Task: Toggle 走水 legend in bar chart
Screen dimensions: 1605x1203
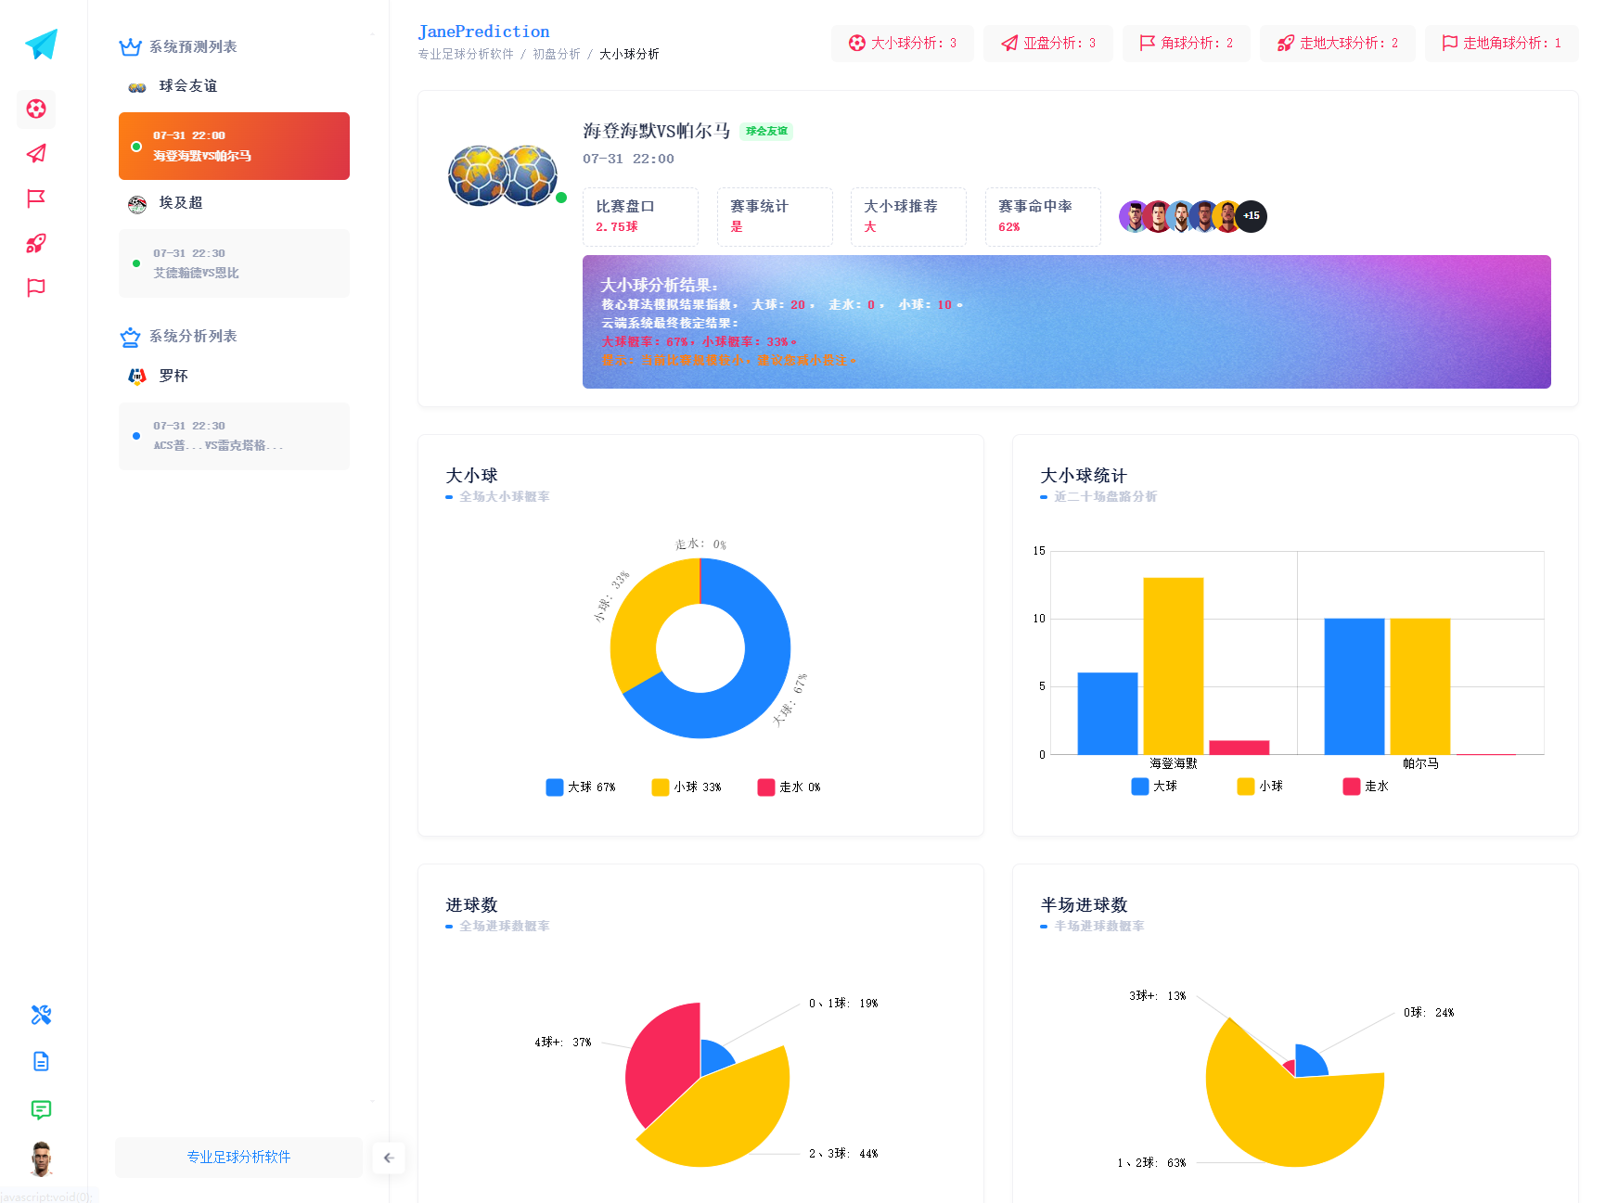Action: coord(1367,787)
